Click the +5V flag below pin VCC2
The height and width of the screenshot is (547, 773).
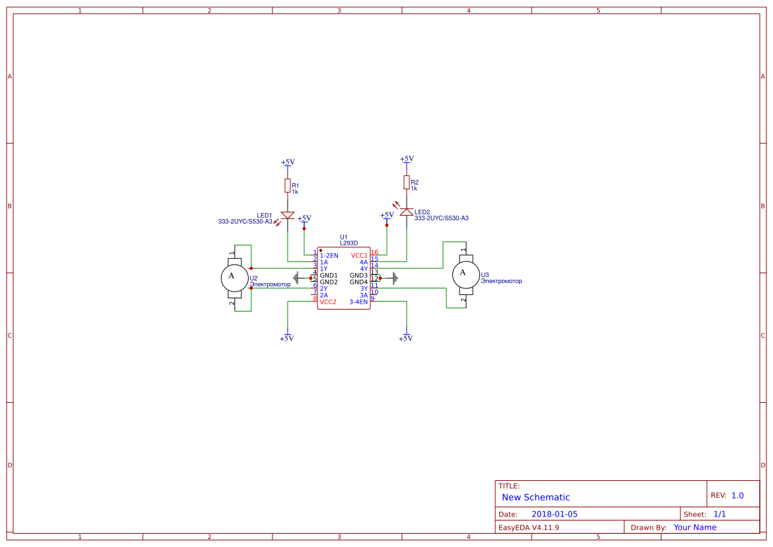[x=287, y=335]
